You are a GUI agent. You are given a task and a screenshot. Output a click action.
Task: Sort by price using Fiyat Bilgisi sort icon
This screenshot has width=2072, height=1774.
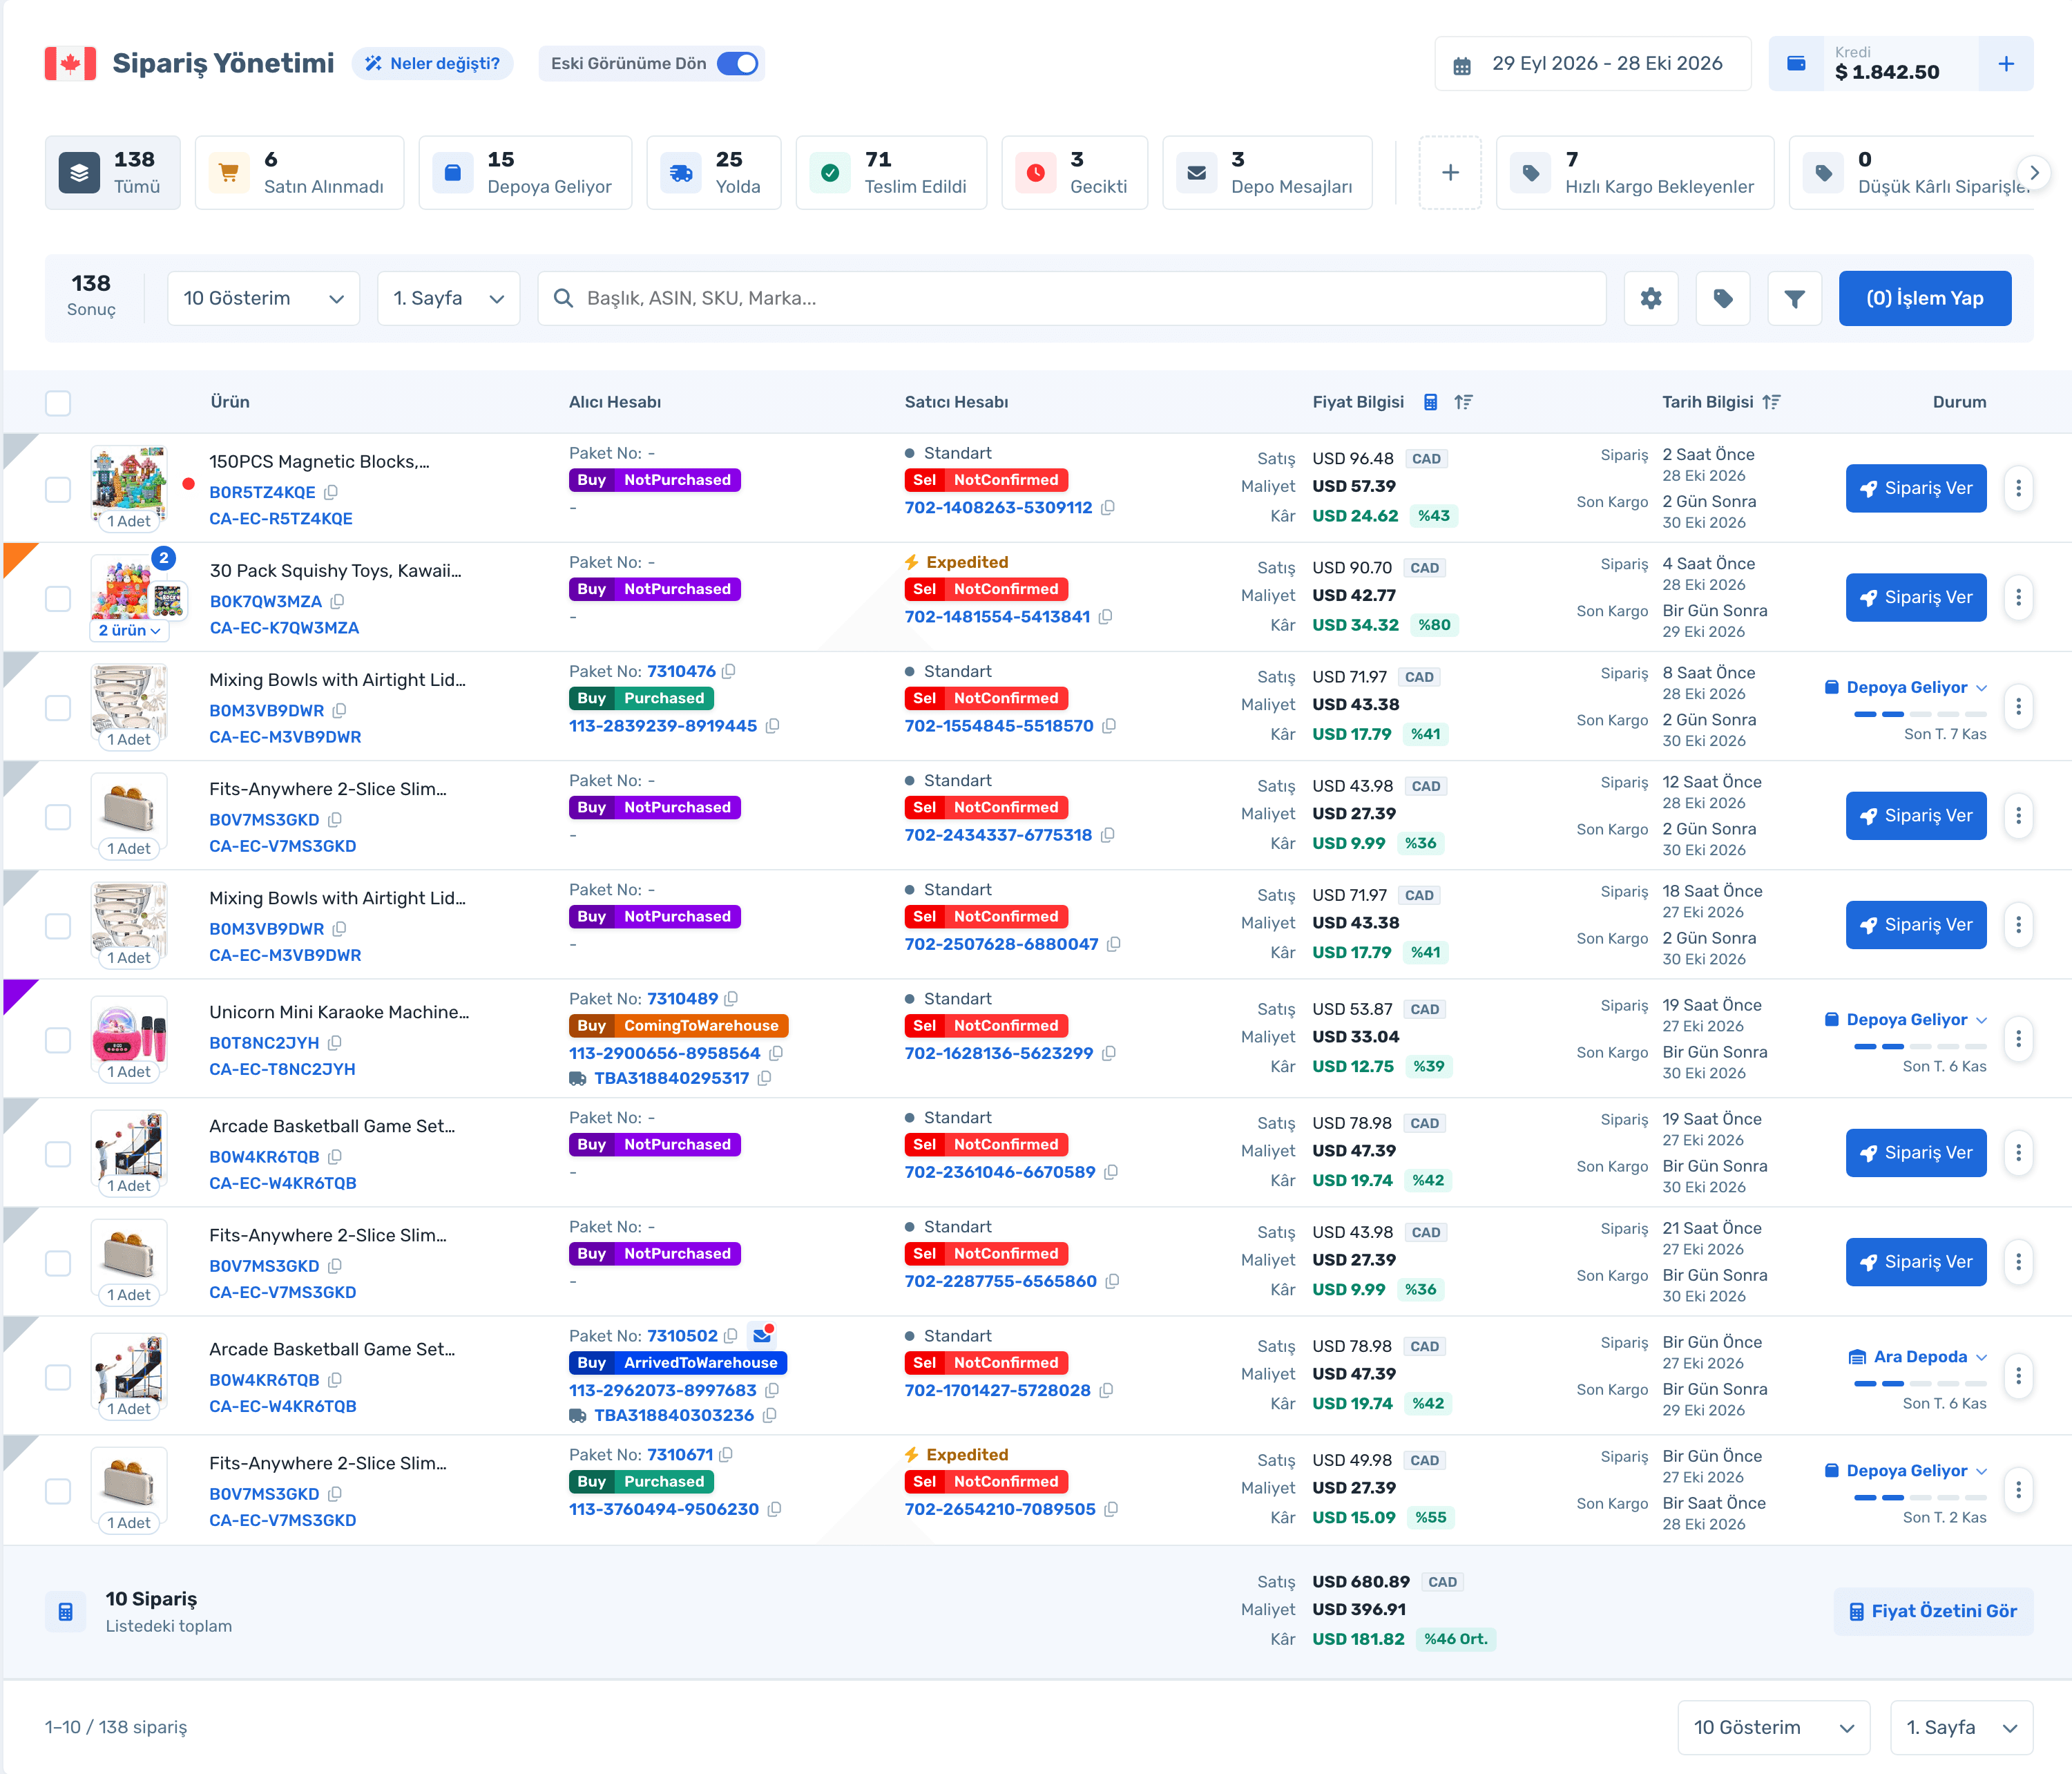(x=1464, y=402)
